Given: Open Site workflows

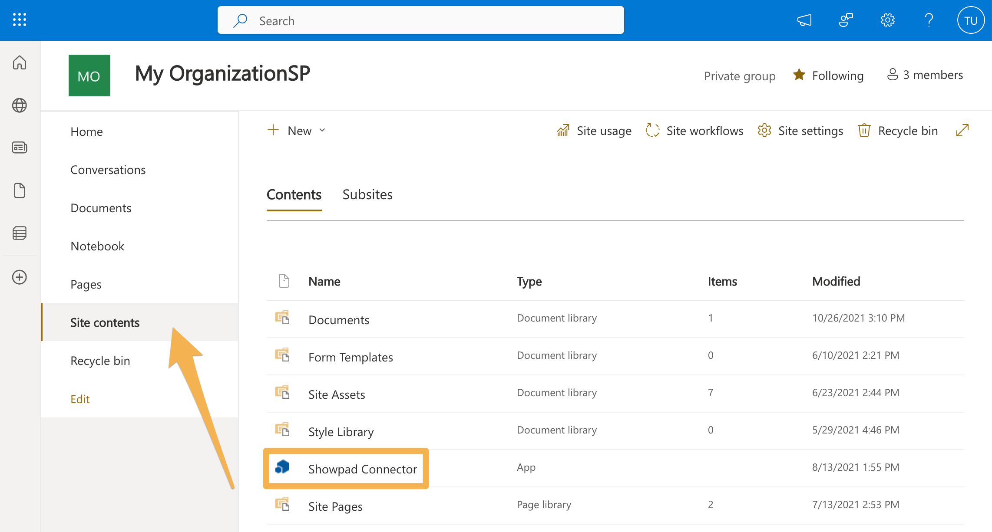Looking at the screenshot, I should (x=694, y=131).
